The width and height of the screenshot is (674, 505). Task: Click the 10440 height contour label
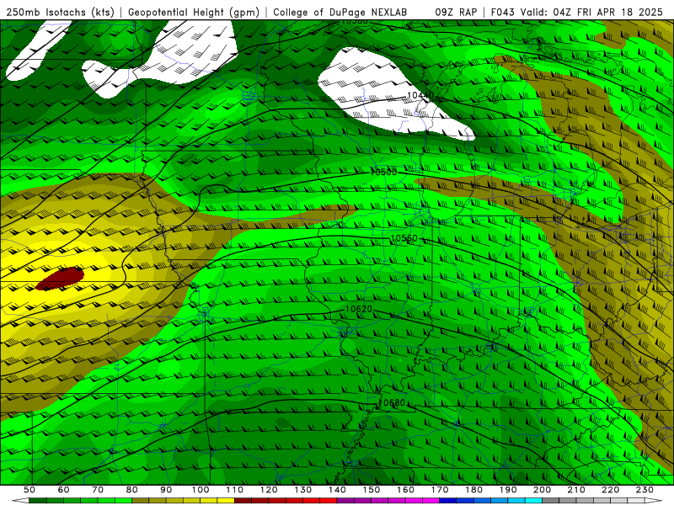420,95
